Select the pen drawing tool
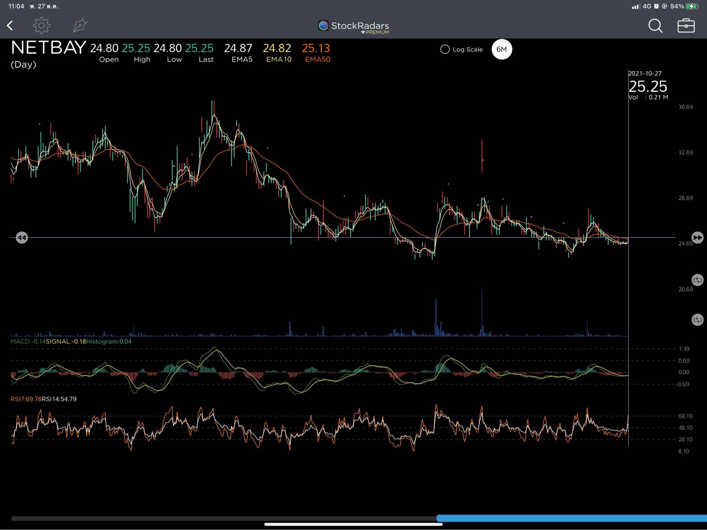The image size is (707, 530). point(81,25)
